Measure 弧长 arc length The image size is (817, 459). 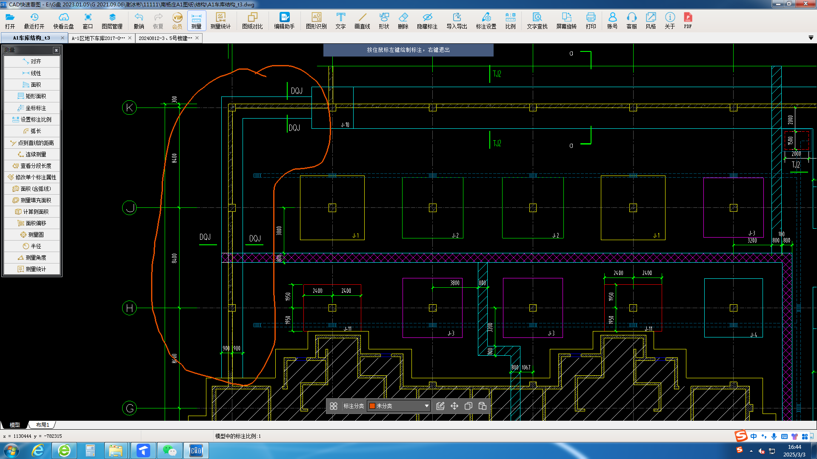32,131
